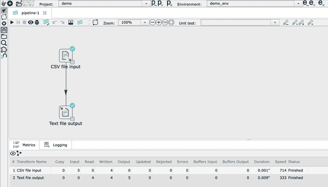
Task: Open the Execution Information perspective icon
Action: pos(4,17)
